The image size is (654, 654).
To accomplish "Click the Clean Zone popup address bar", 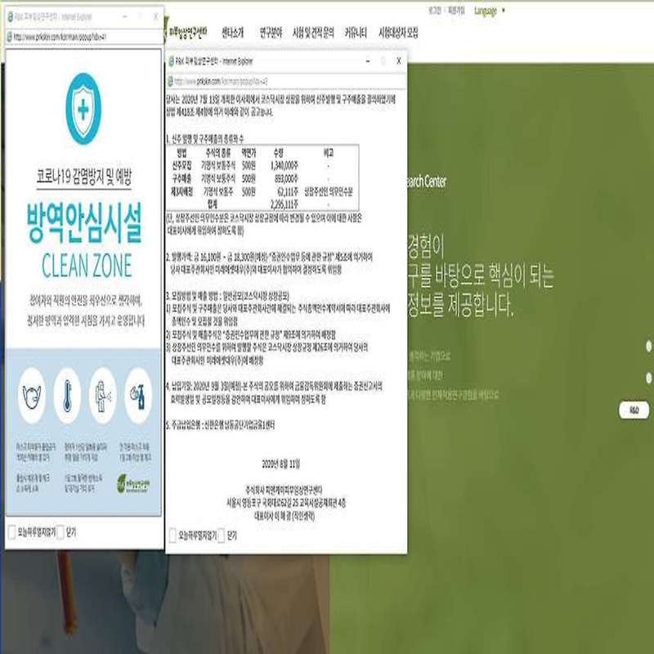I will click(x=84, y=37).
